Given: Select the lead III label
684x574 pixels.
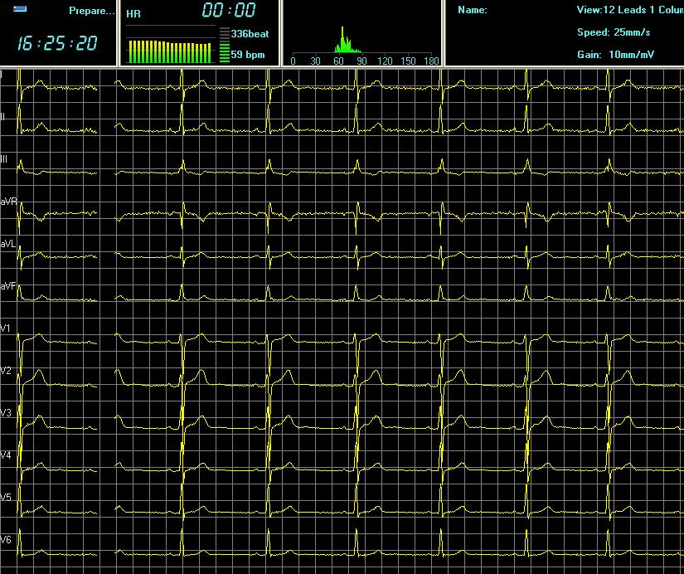Looking at the screenshot, I should point(3,159).
